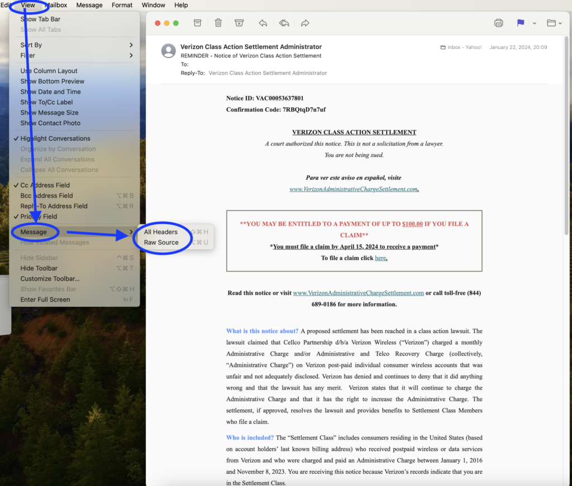The image size is (572, 486).
Task: Click the Confirmation Code 7RBQtqD7n7uf text
Action: (276, 110)
